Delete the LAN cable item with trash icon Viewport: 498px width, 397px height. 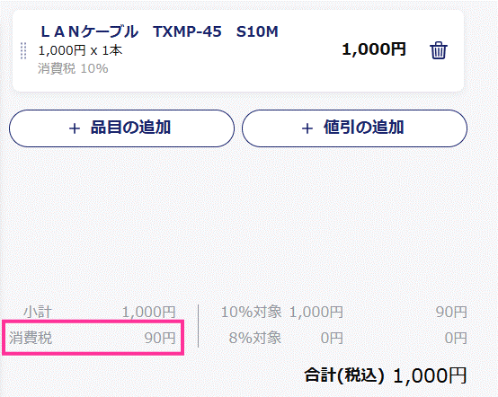tap(439, 50)
